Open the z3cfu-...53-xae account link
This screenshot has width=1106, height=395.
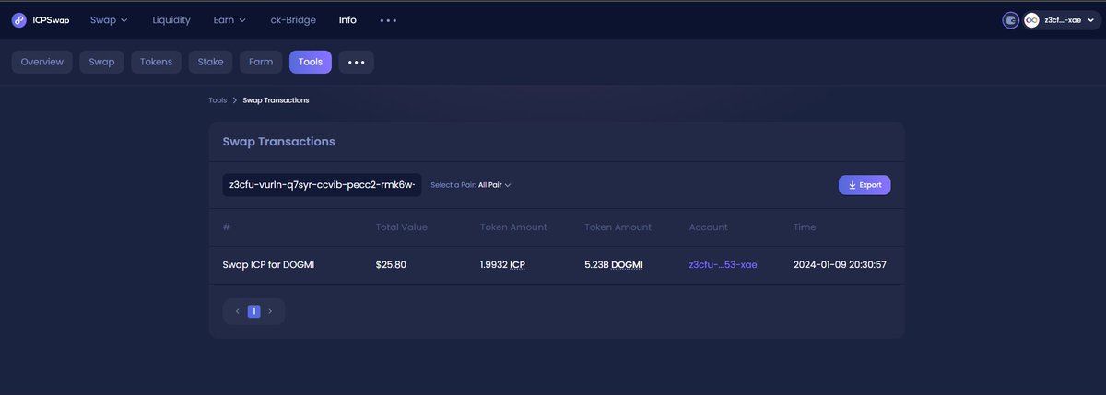tap(724, 265)
